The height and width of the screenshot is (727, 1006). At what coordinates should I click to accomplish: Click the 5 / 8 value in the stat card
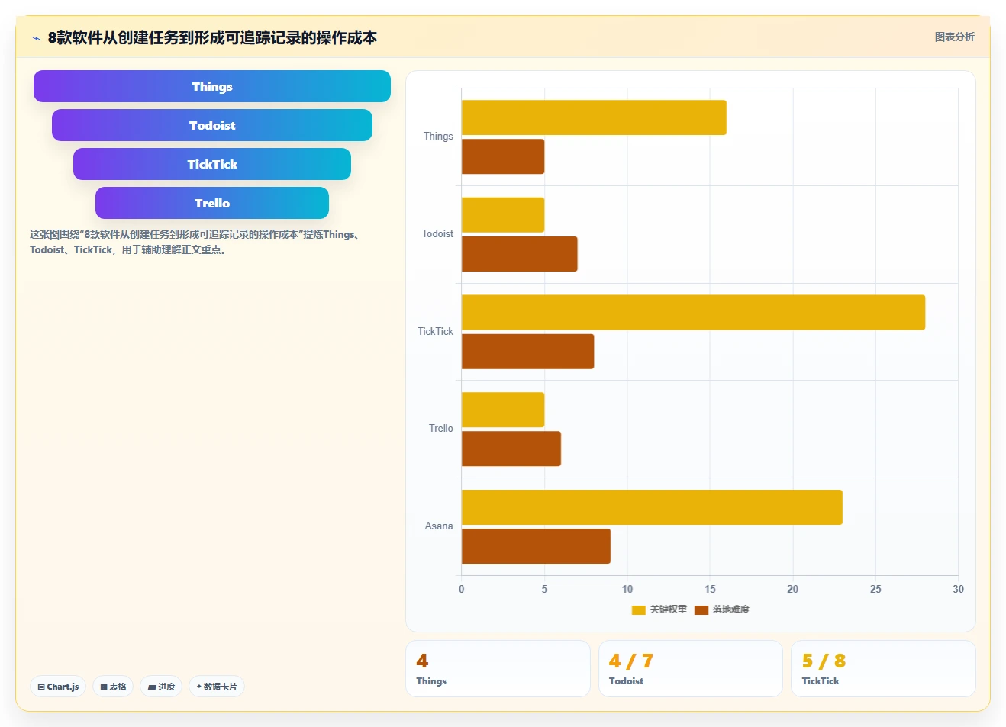click(824, 661)
